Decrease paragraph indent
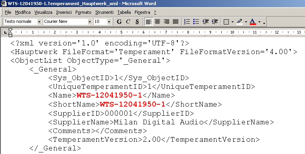Screen dimensions: 305x154 [206, 22]
